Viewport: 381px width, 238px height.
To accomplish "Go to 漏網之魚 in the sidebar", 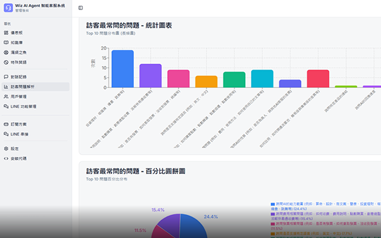I will tap(18, 52).
